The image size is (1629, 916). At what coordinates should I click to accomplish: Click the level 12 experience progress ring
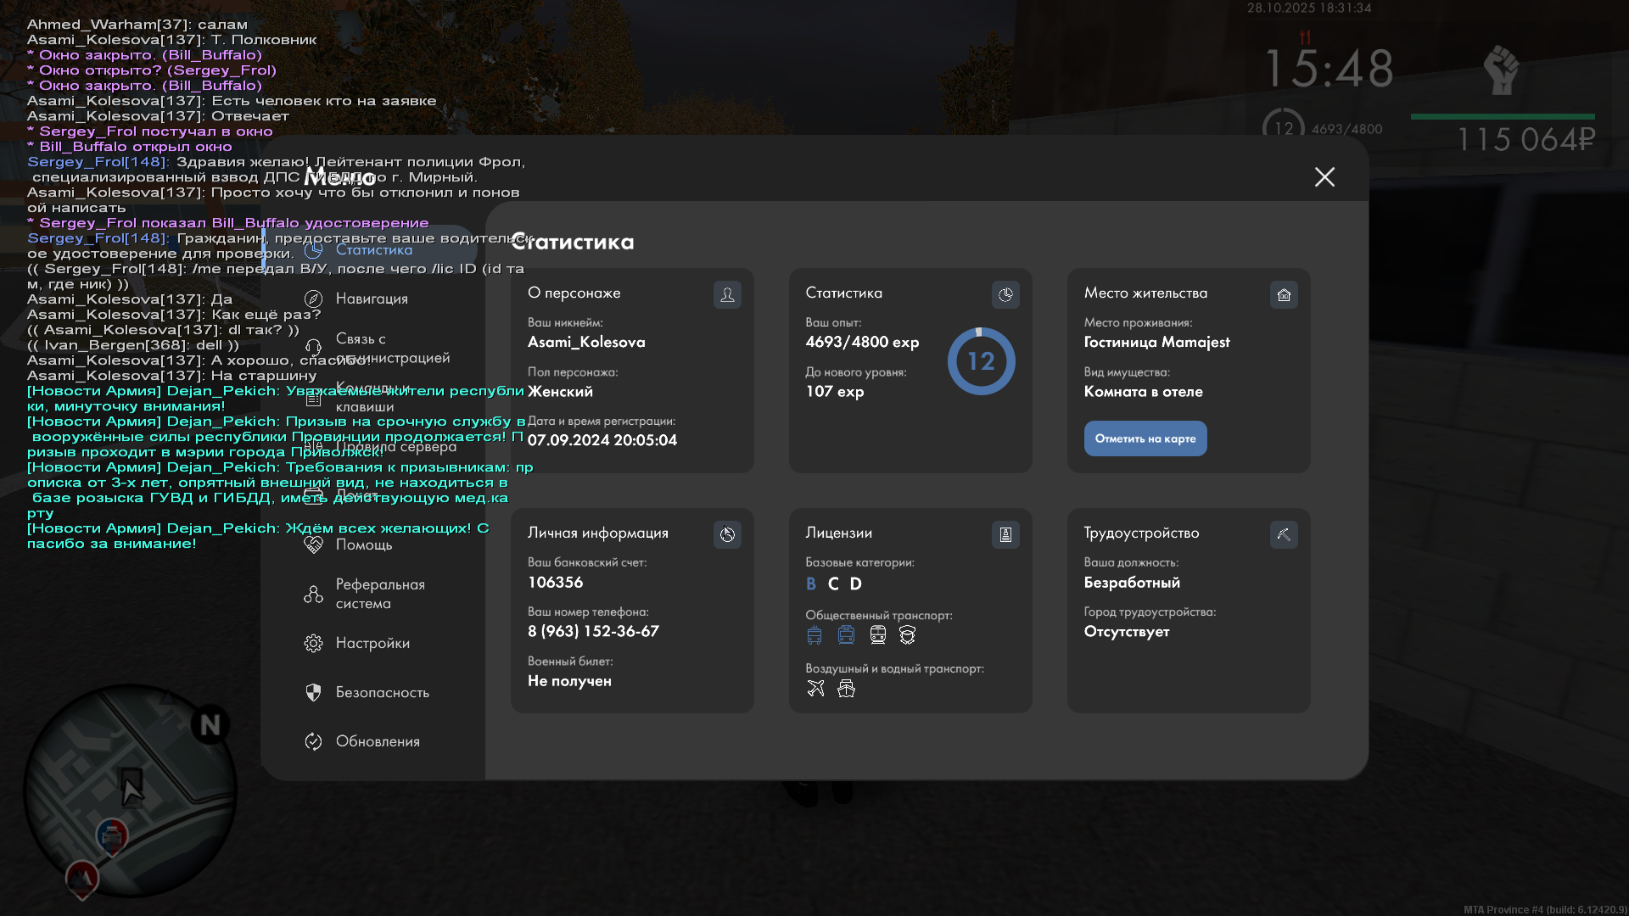point(981,361)
